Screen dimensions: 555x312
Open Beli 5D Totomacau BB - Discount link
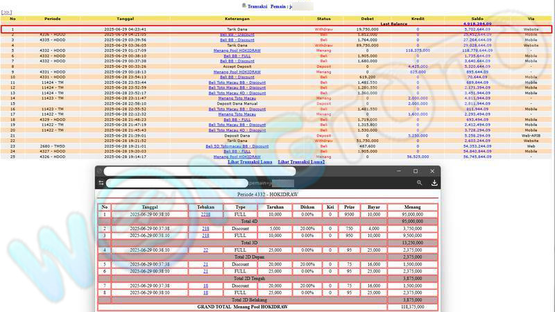pyautogui.click(x=237, y=146)
